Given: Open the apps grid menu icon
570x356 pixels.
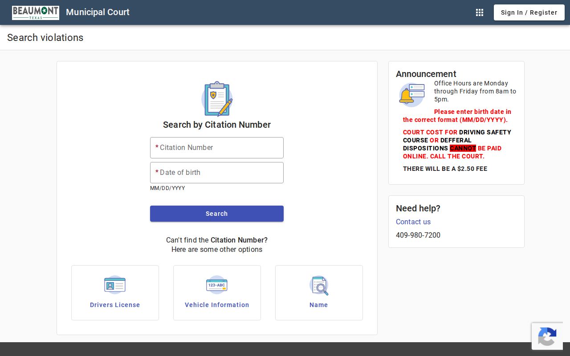Looking at the screenshot, I should (480, 12).
